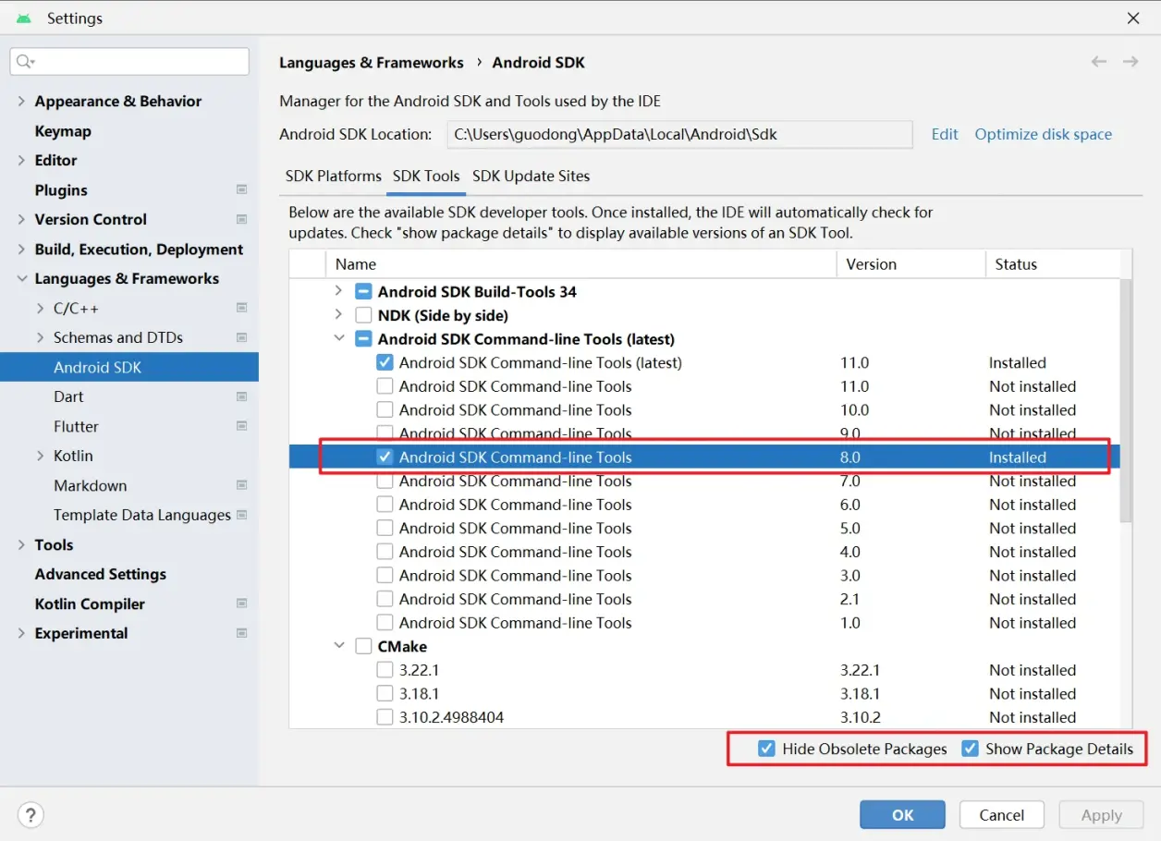This screenshot has height=841, width=1161.
Task: Click the project-level icon beside C/C++
Action: coord(242,308)
